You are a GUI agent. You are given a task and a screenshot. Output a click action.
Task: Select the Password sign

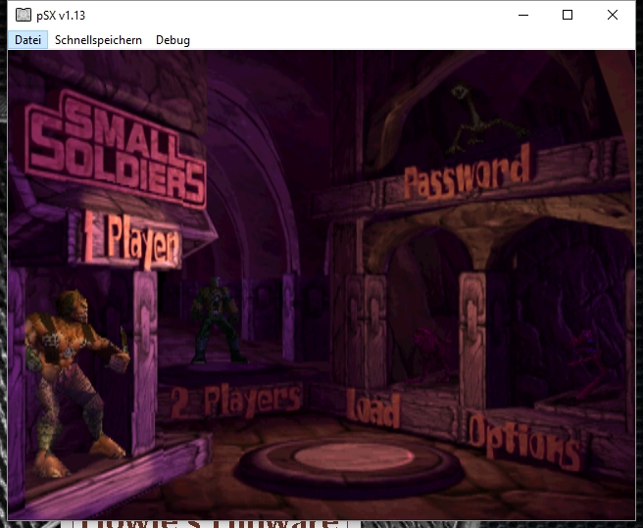[468, 172]
